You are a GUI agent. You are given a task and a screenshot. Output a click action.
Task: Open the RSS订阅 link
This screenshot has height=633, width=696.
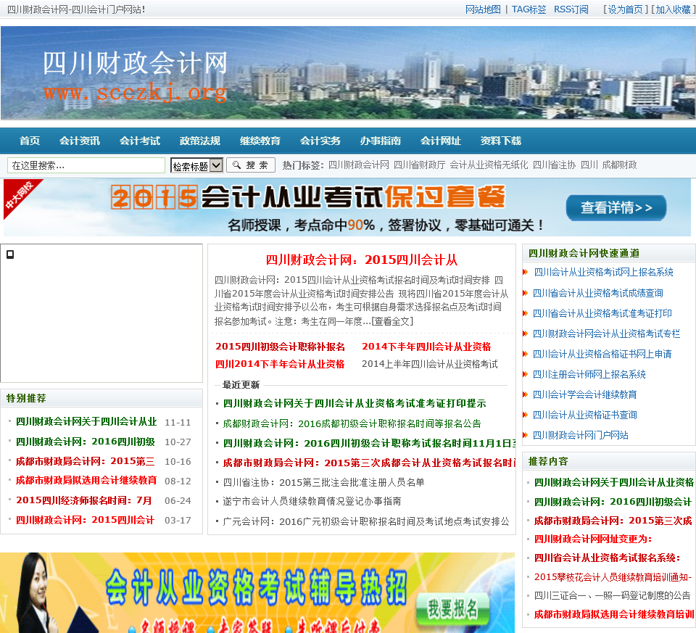tap(571, 9)
